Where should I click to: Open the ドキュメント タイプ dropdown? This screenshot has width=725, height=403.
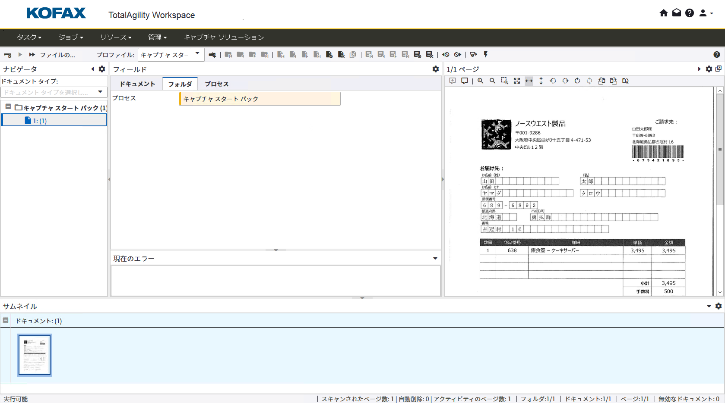coord(54,92)
